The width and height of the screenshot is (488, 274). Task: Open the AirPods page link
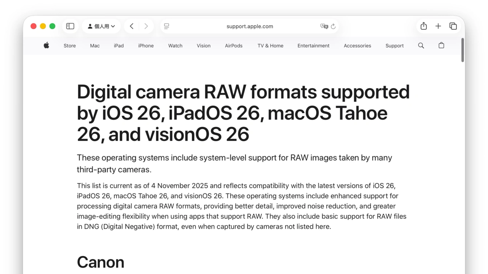(234, 45)
